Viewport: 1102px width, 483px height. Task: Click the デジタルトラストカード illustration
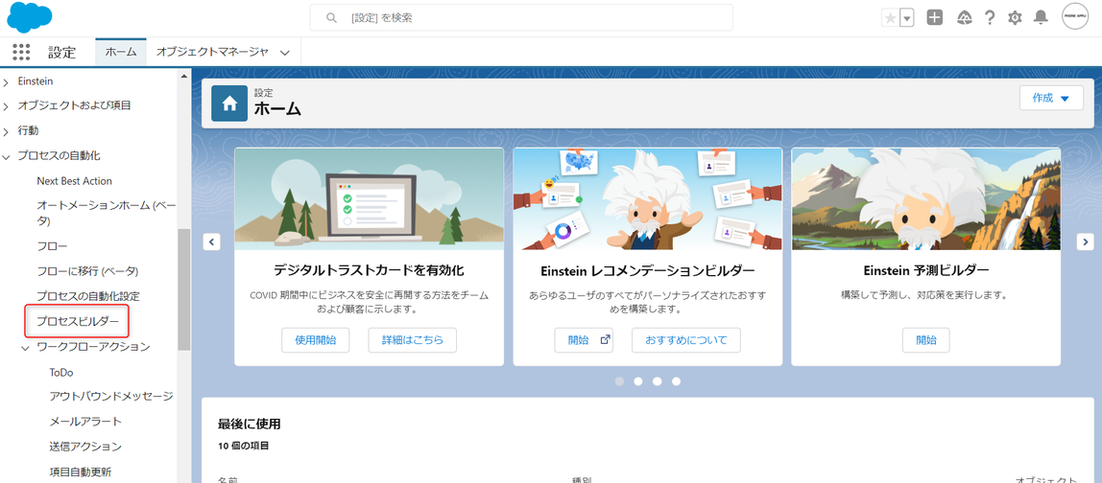coord(369,199)
